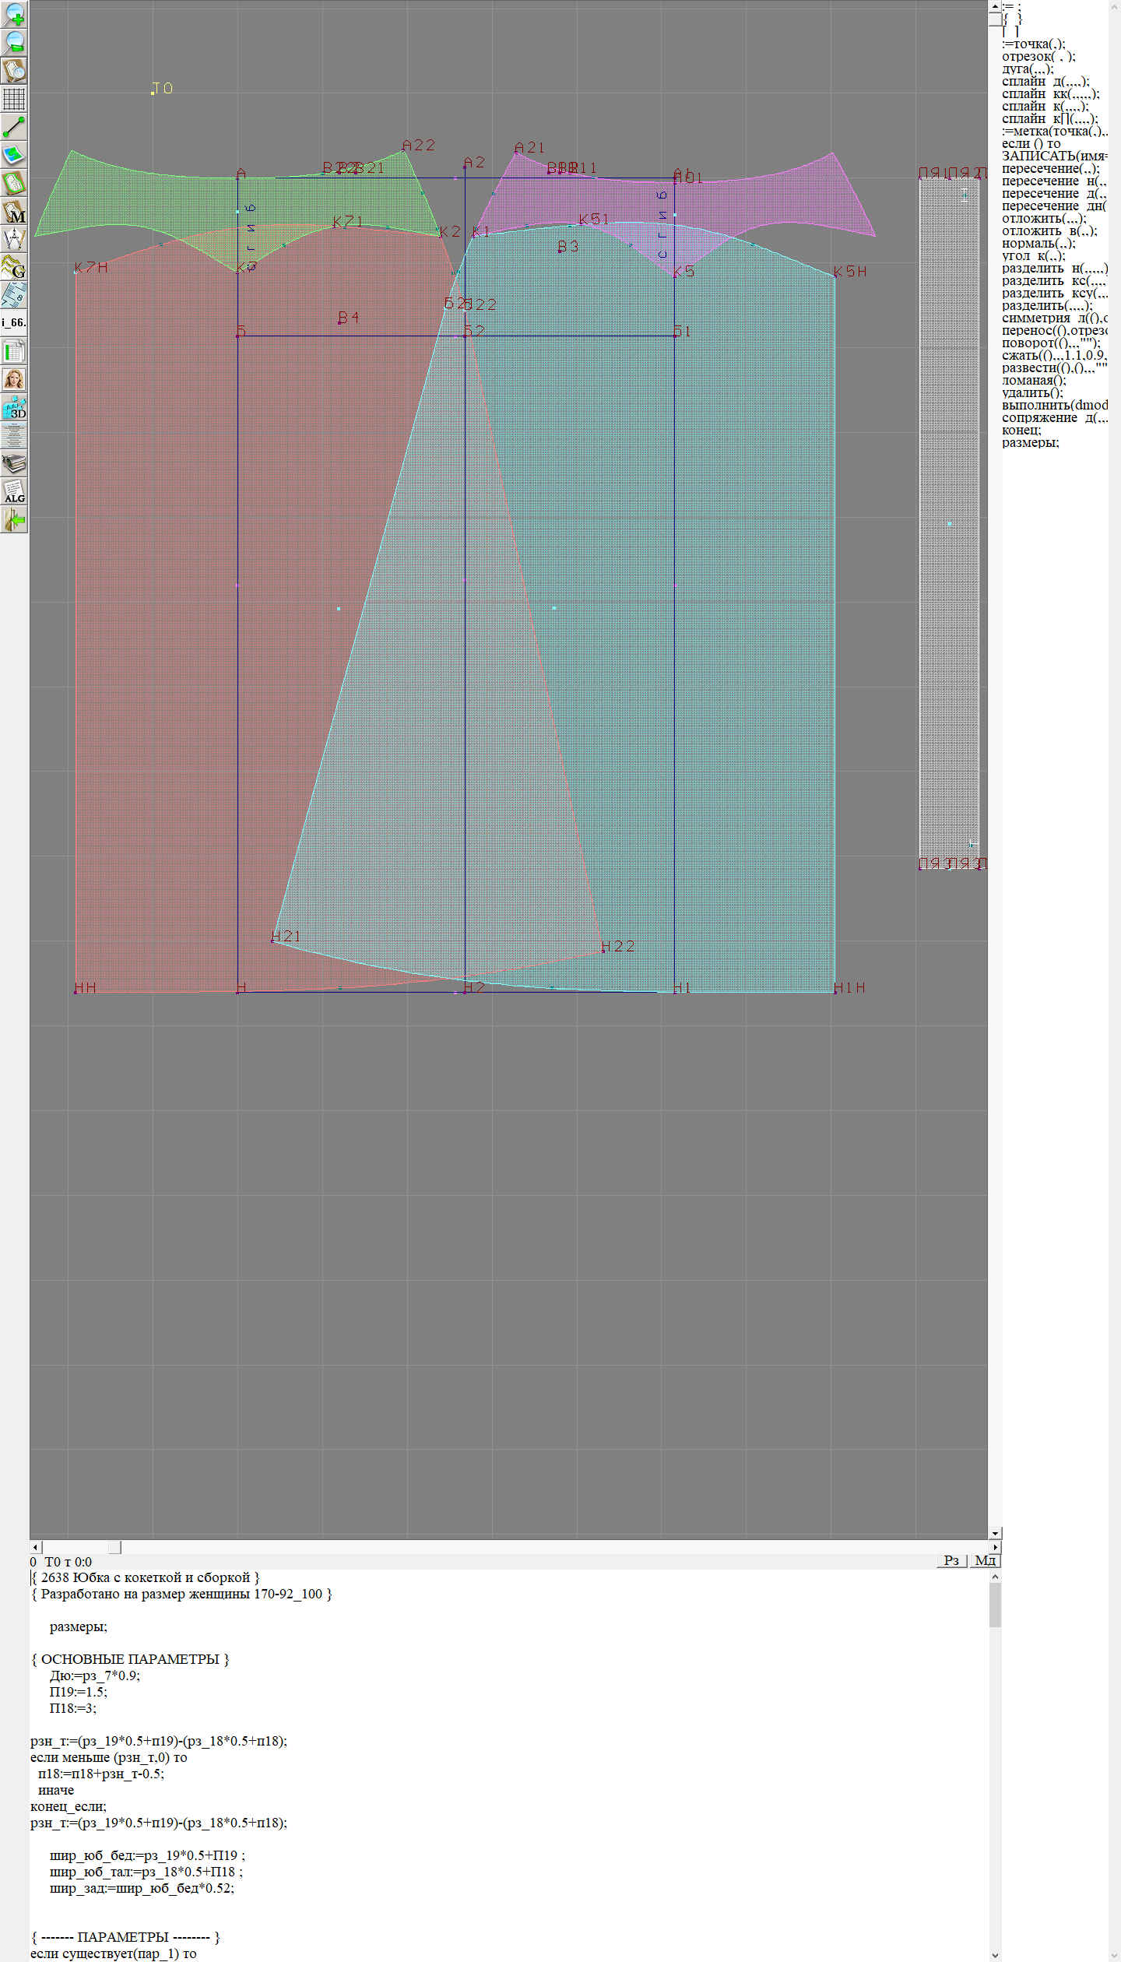
Task: Click the stacked books library icon
Action: point(14,464)
